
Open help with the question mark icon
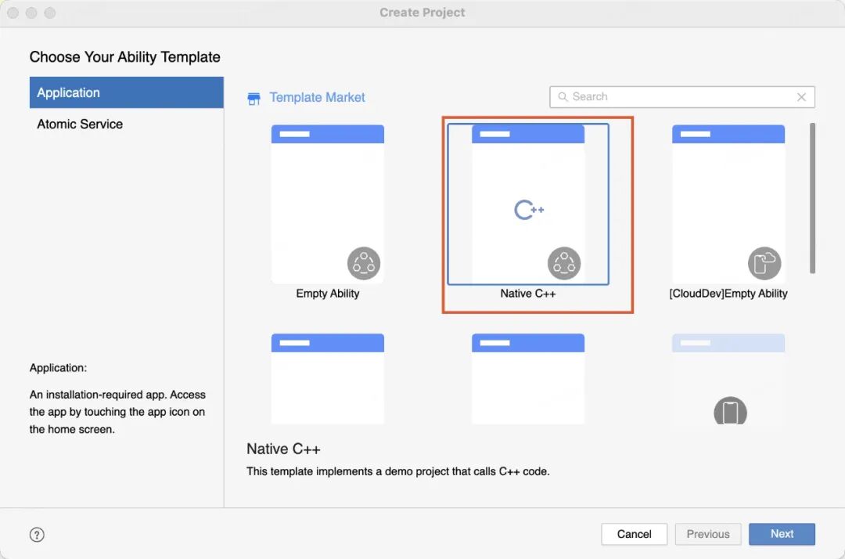coord(37,535)
